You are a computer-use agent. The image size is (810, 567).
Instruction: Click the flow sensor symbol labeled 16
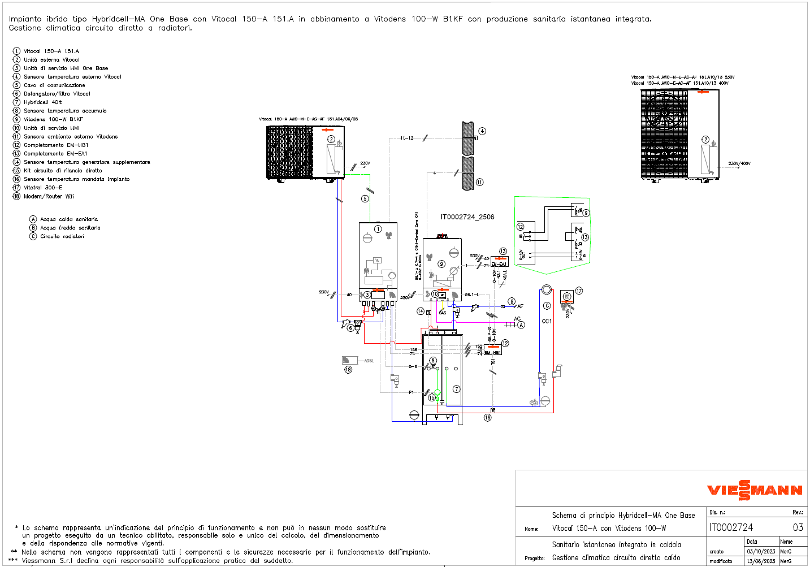pyautogui.click(x=493, y=410)
